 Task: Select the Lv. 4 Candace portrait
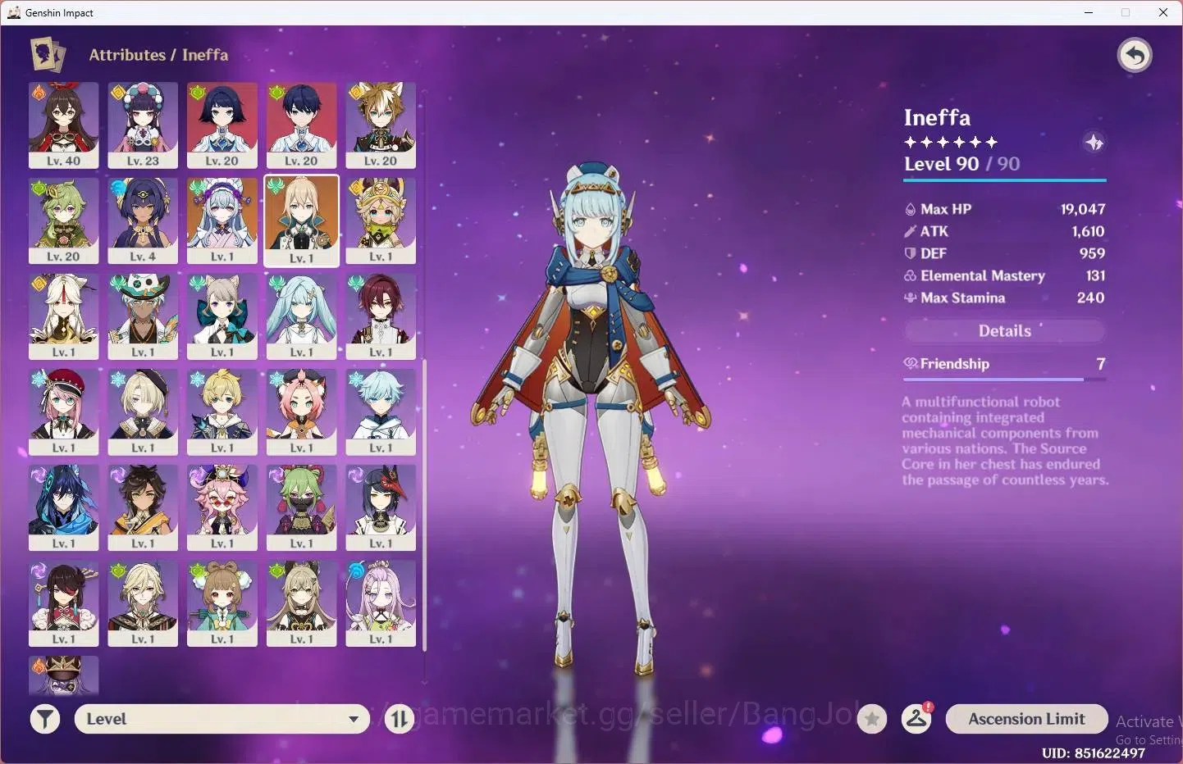pos(143,221)
